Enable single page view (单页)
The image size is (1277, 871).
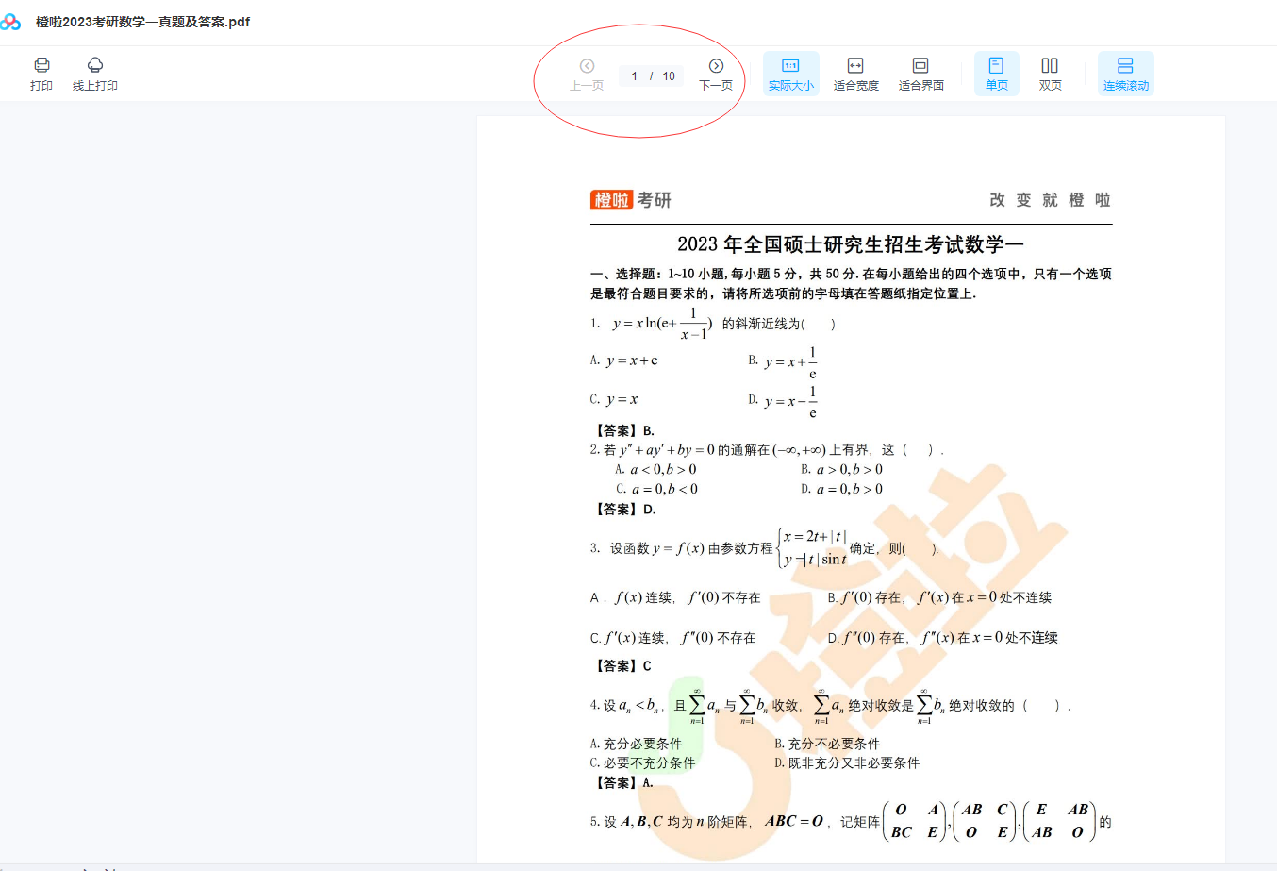tap(996, 74)
